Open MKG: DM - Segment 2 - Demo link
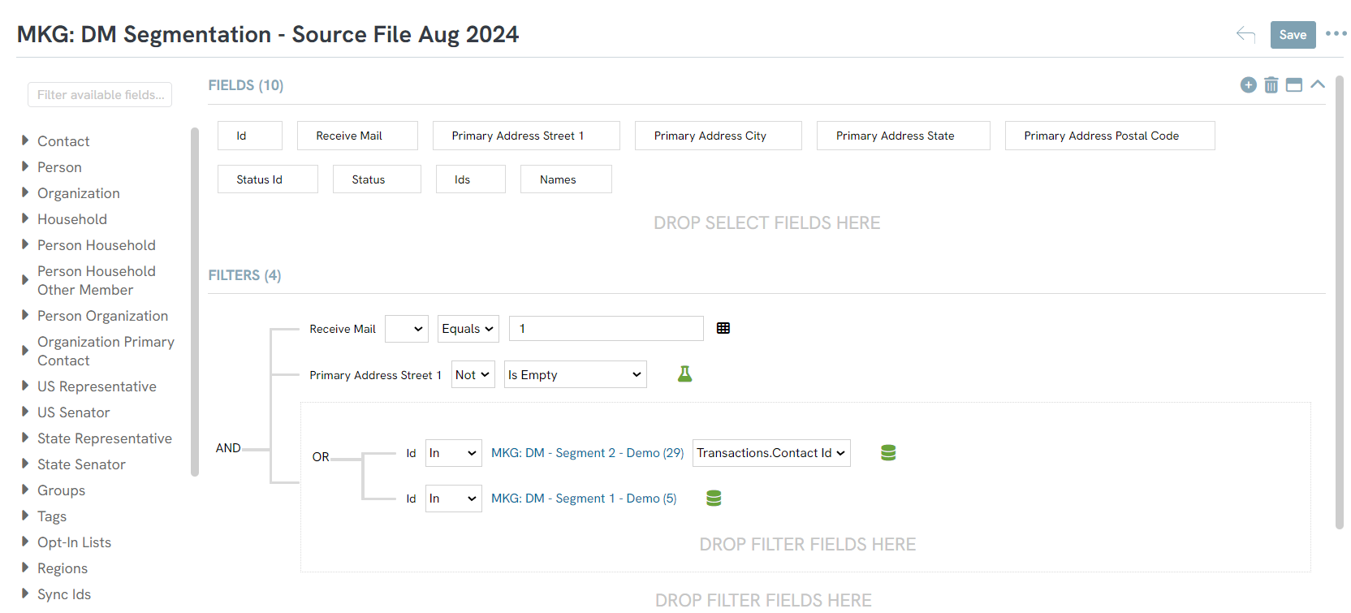1351x613 pixels. click(588, 453)
